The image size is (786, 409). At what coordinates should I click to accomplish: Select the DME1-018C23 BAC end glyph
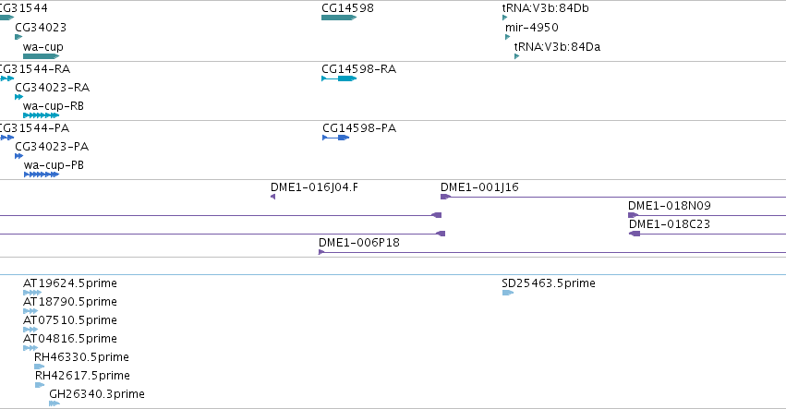635,234
